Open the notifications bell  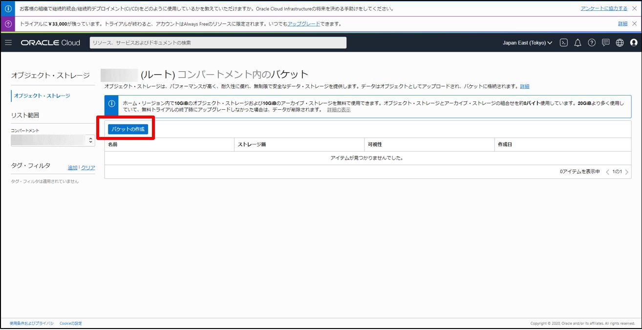tap(578, 42)
